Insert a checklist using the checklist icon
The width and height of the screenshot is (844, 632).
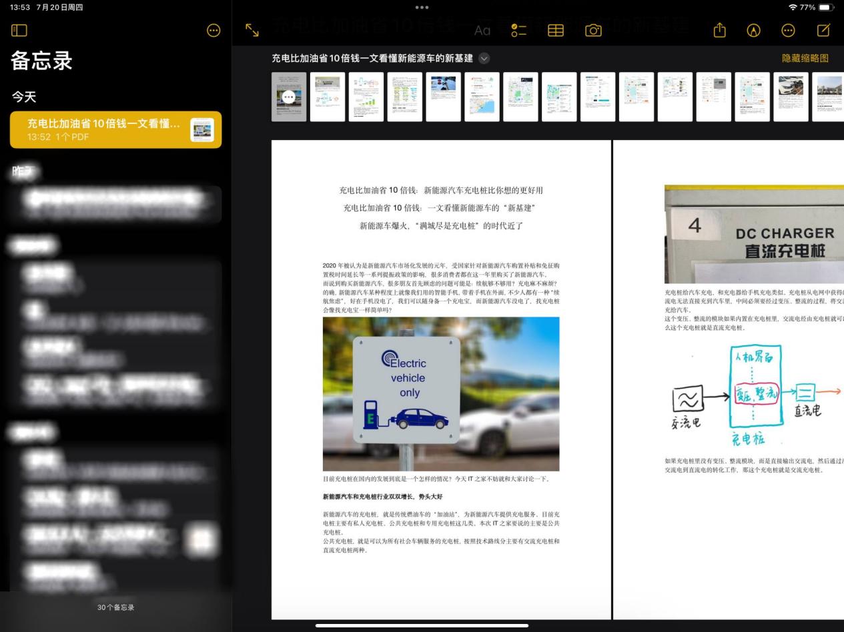pos(518,30)
